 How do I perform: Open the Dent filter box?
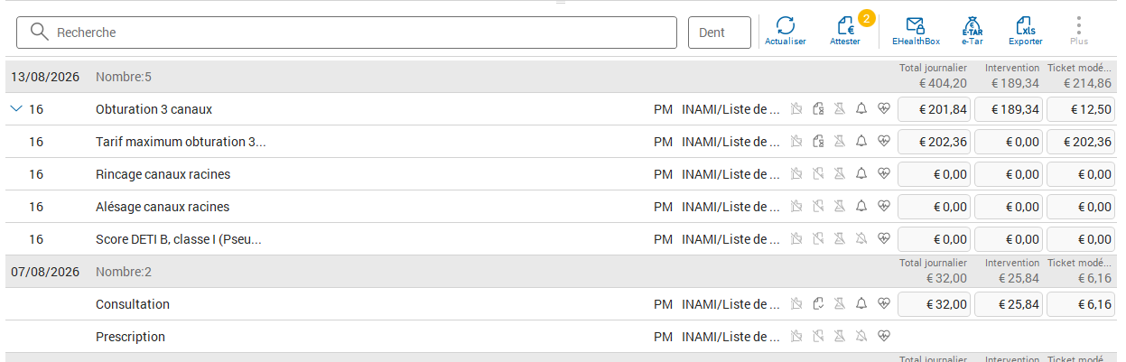click(720, 32)
